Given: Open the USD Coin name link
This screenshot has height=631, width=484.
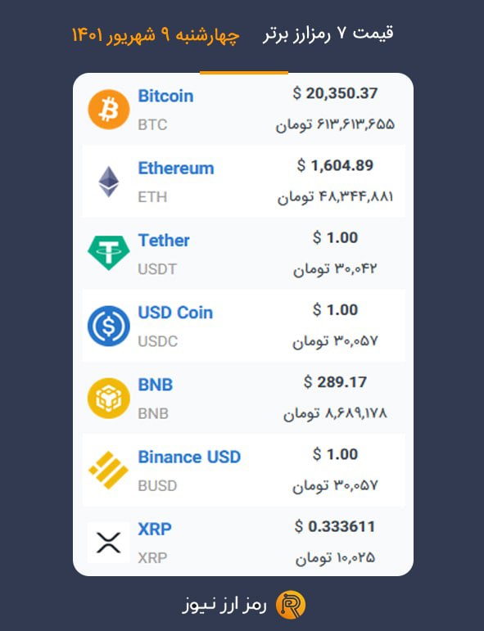Looking at the screenshot, I should point(175,313).
